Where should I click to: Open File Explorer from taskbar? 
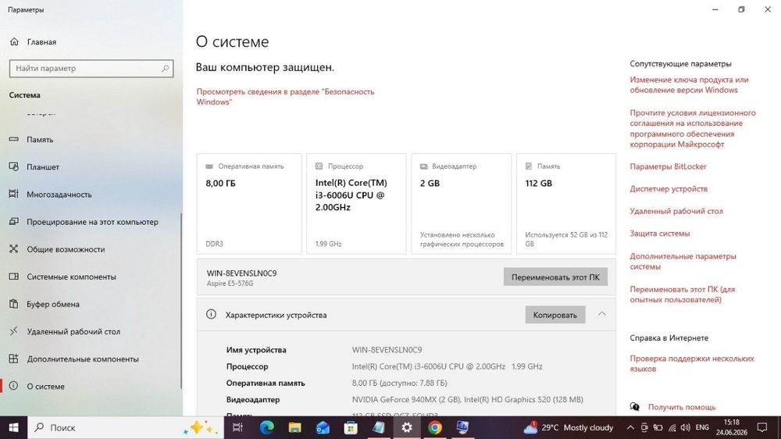coord(294,427)
